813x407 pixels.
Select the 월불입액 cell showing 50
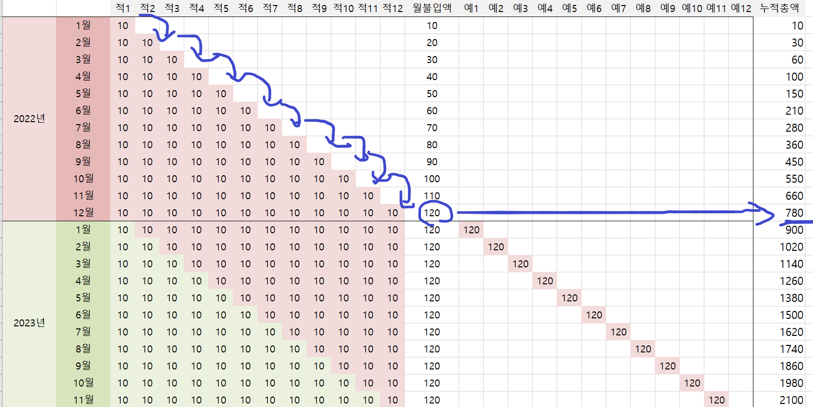click(432, 94)
